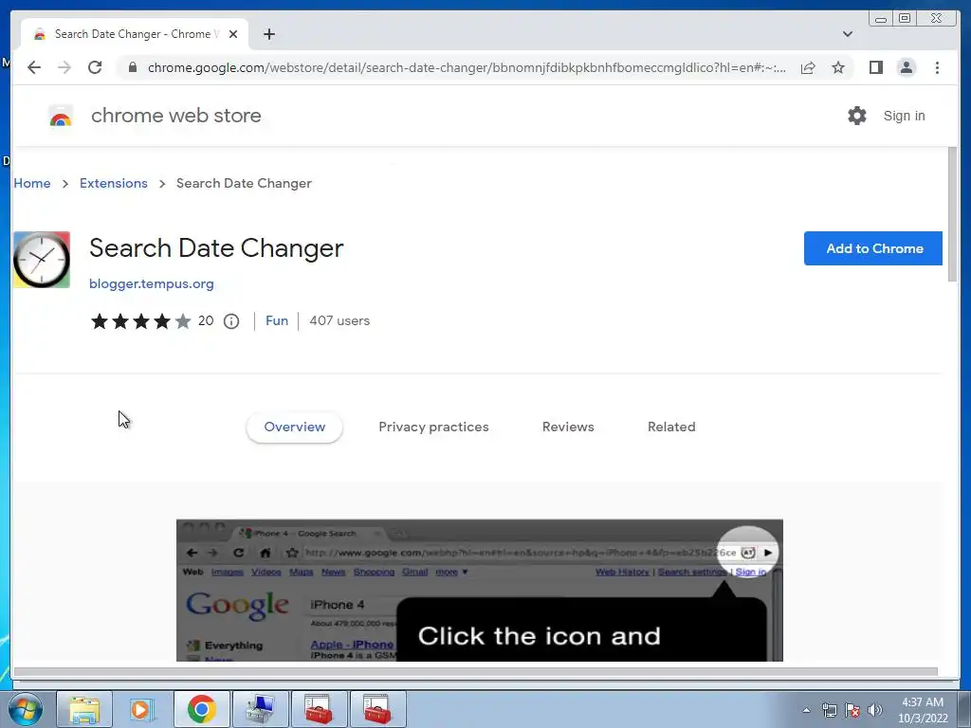Viewport: 971px width, 728px height.
Task: Visit blogger.tempus.org developer link
Action: pos(151,283)
